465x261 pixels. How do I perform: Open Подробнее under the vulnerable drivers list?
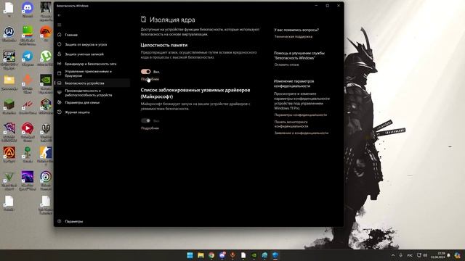pos(150,128)
